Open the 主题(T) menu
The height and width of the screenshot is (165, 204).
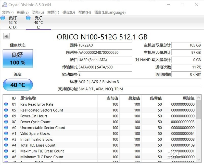[x=53, y=12]
